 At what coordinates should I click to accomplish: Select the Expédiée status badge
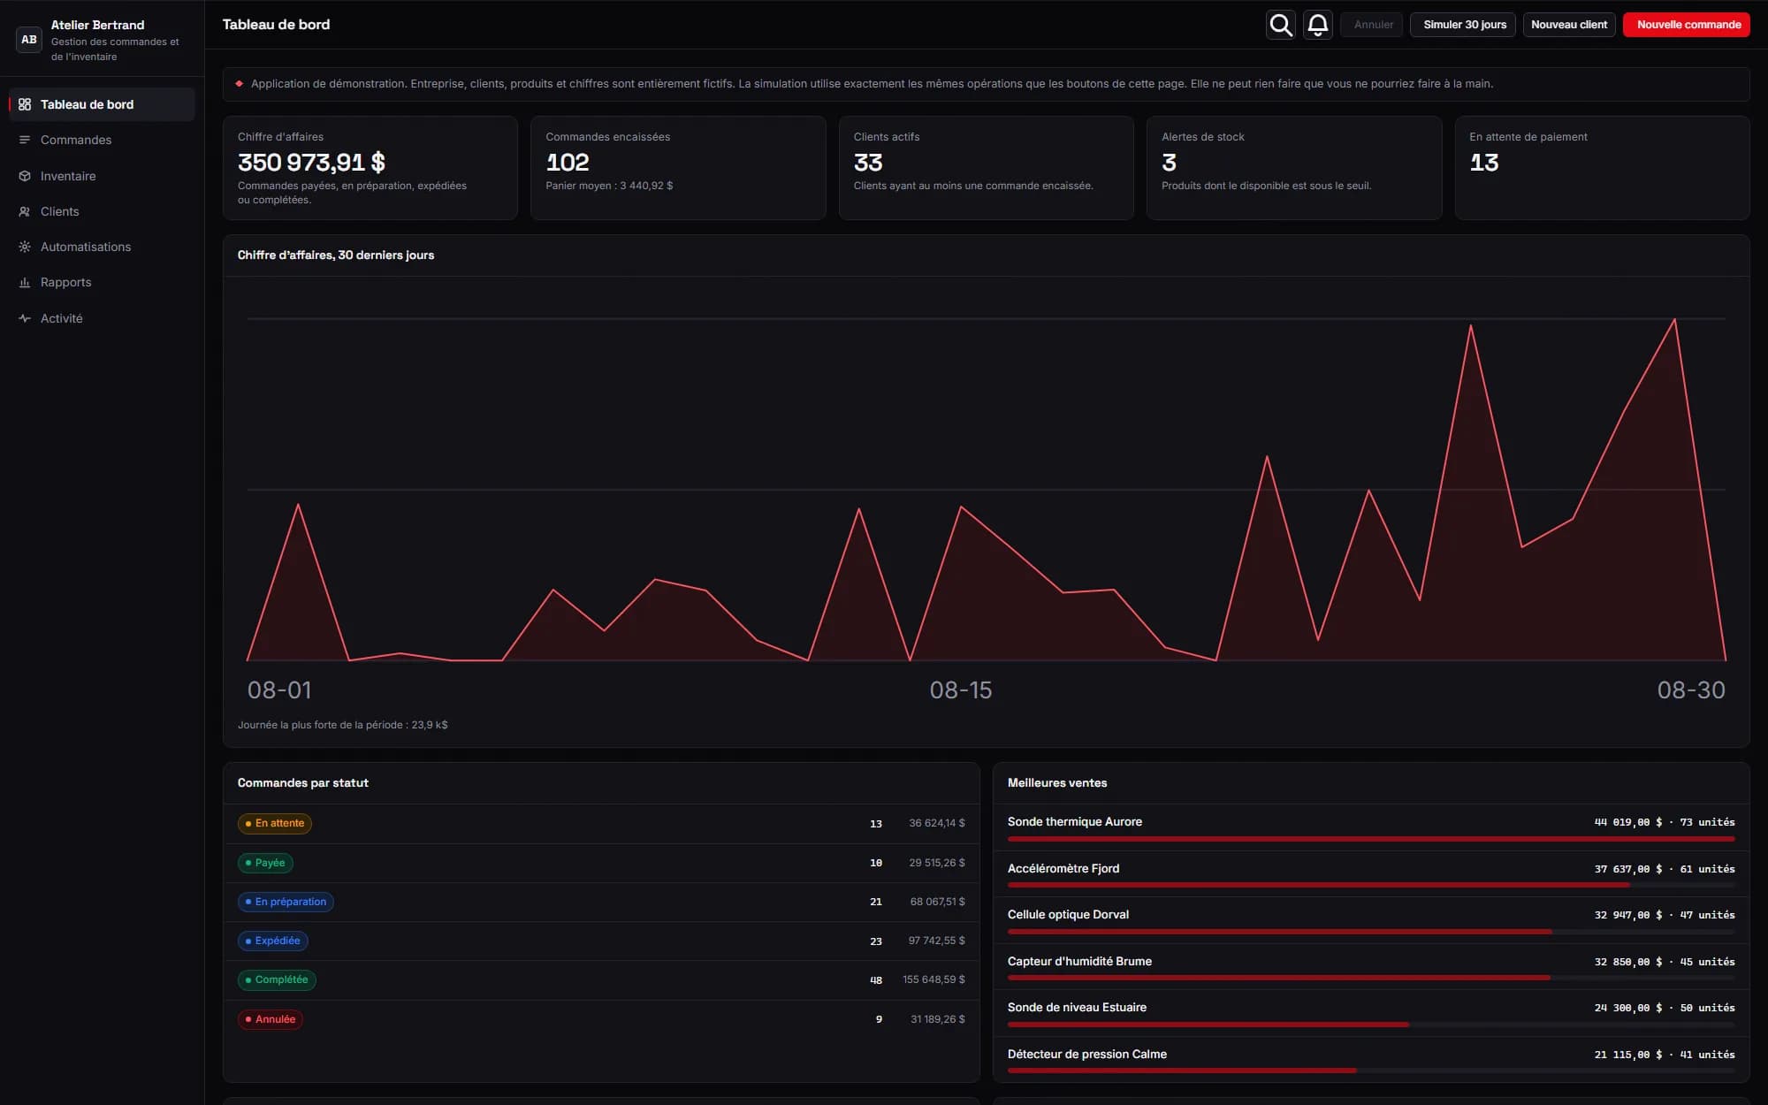click(273, 941)
